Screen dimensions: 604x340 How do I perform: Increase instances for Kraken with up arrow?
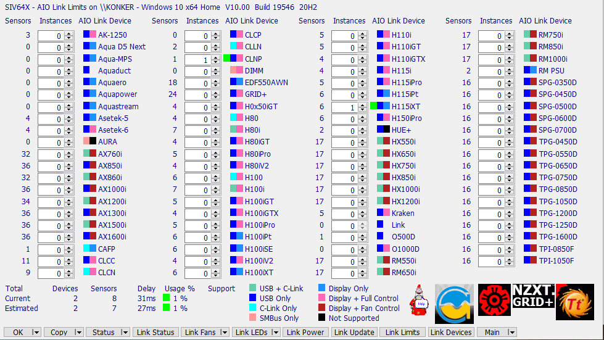pos(363,212)
